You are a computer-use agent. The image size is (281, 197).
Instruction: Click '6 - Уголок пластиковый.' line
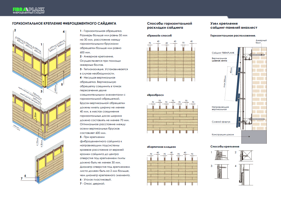click(x=96, y=179)
